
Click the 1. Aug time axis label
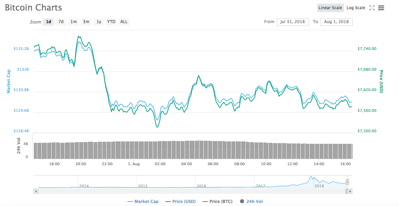click(134, 164)
